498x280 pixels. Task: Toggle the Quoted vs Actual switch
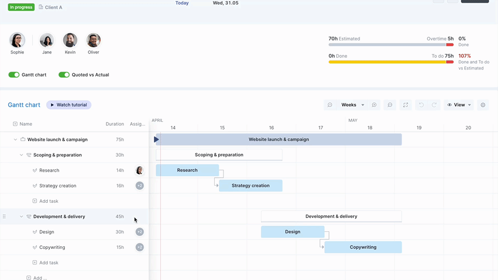(x=64, y=75)
